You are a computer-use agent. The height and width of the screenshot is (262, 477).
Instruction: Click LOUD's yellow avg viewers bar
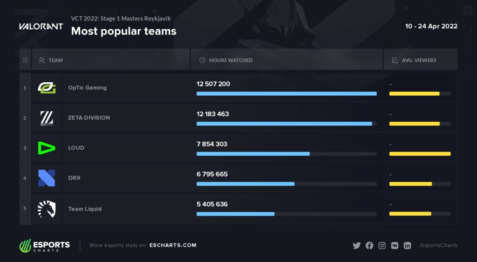coord(420,154)
